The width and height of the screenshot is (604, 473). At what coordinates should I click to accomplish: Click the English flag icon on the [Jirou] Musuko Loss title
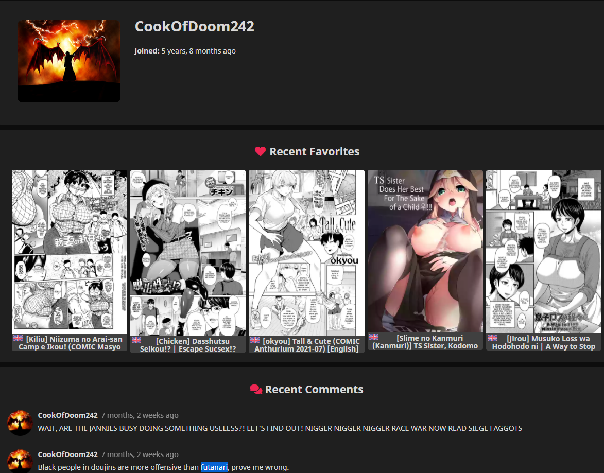(x=492, y=338)
